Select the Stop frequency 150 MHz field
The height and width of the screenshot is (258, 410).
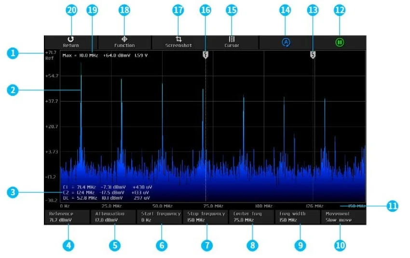(205, 217)
